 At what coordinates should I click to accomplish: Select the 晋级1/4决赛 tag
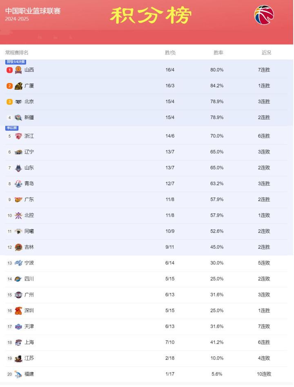16,62
